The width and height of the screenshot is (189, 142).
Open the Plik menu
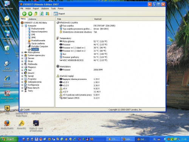point(22,8)
